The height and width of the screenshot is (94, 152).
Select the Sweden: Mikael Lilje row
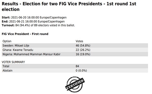75,45
